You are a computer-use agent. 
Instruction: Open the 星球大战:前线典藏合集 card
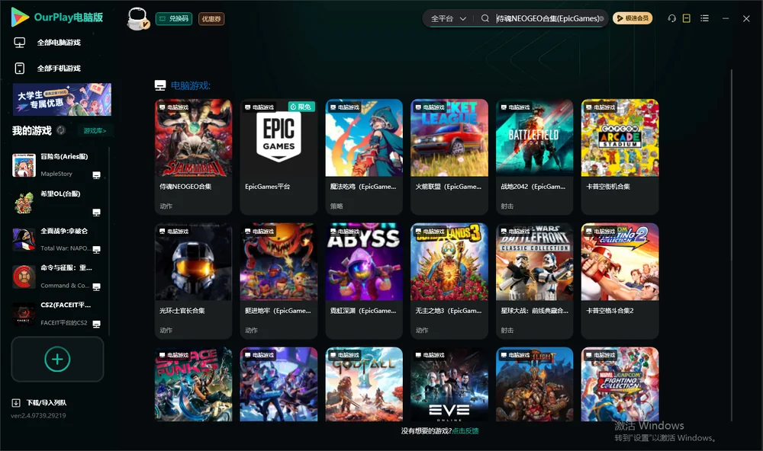click(535, 280)
